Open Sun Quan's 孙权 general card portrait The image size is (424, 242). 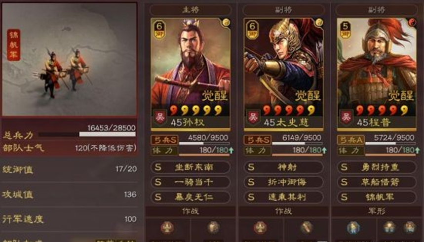click(191, 75)
